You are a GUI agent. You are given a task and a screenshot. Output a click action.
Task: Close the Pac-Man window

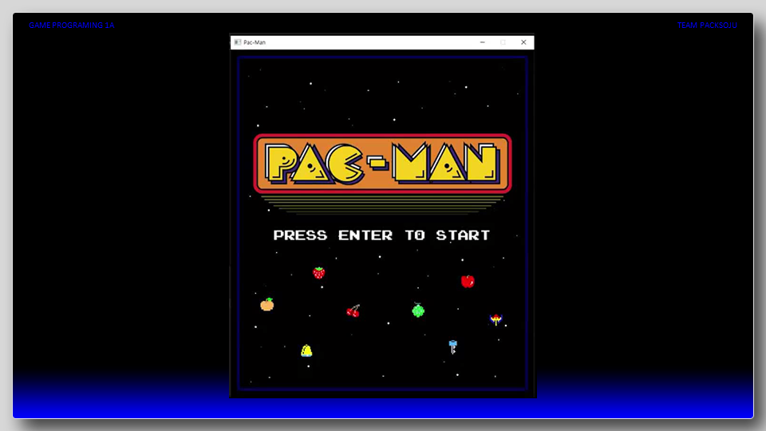click(x=523, y=42)
